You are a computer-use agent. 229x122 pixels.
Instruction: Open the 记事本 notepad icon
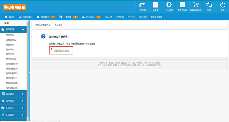click(155, 5)
